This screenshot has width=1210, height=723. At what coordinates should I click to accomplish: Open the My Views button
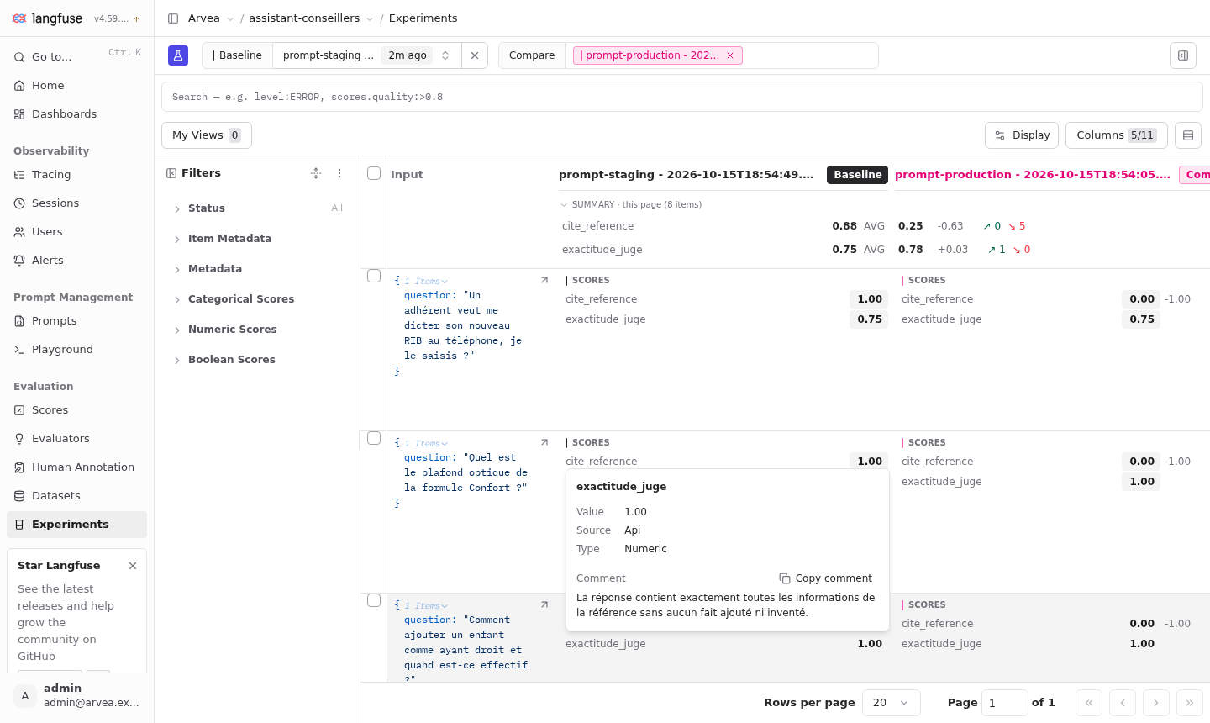pyautogui.click(x=207, y=135)
